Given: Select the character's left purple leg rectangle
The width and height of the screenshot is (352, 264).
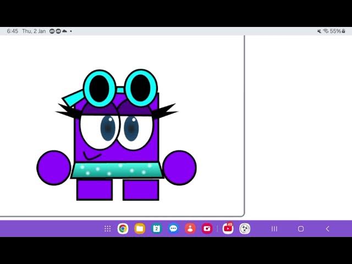Looking at the screenshot, I should point(95,189).
